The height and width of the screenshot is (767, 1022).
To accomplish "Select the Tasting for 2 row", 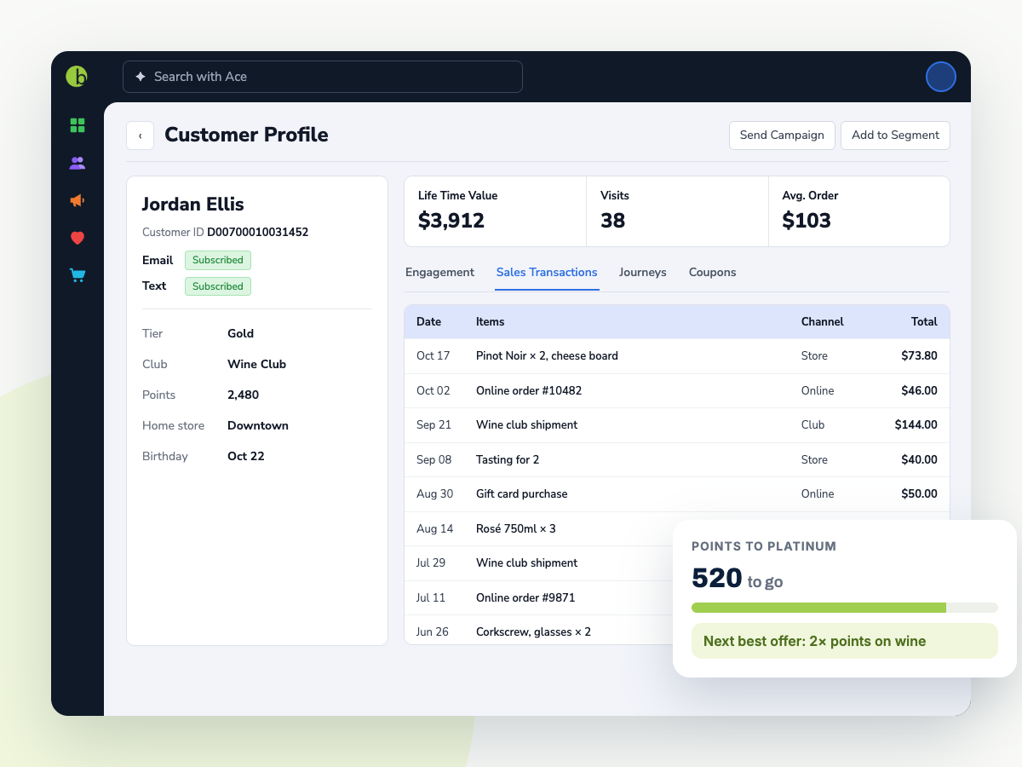I will pos(677,459).
